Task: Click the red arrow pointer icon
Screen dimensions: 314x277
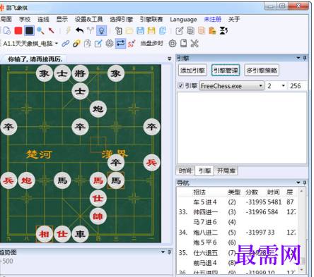Action: click(x=51, y=30)
